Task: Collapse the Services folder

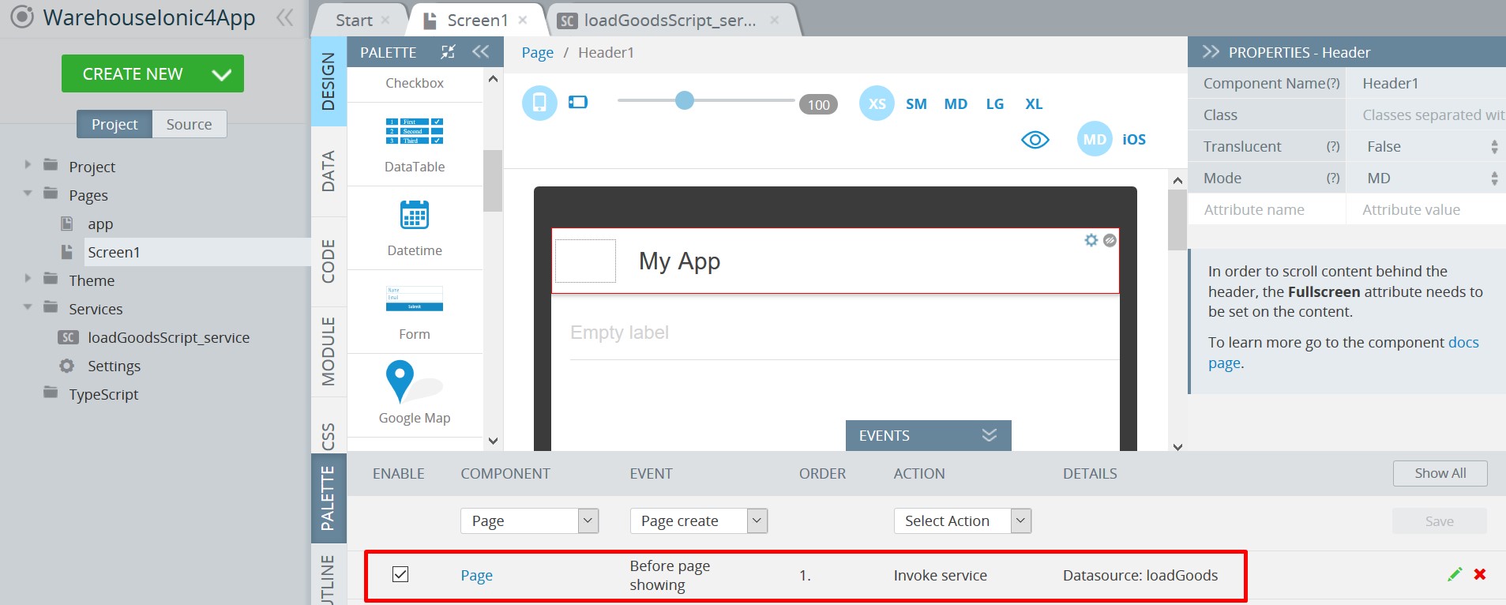Action: click(28, 307)
